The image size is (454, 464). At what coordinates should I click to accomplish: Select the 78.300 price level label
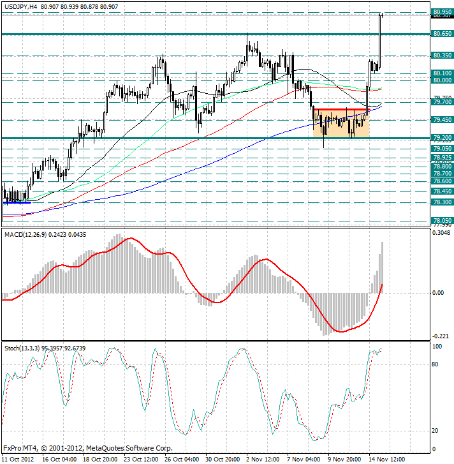[442, 202]
